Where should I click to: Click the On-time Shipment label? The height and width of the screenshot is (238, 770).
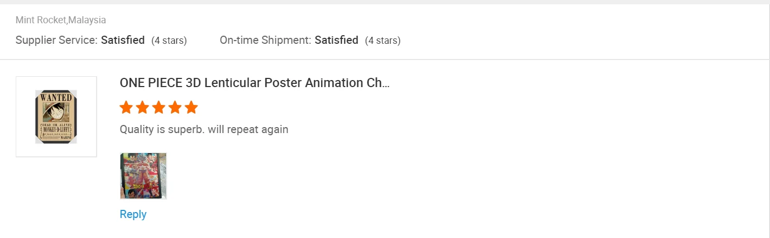265,40
